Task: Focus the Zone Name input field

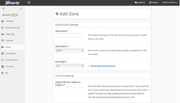Action: 69,35
